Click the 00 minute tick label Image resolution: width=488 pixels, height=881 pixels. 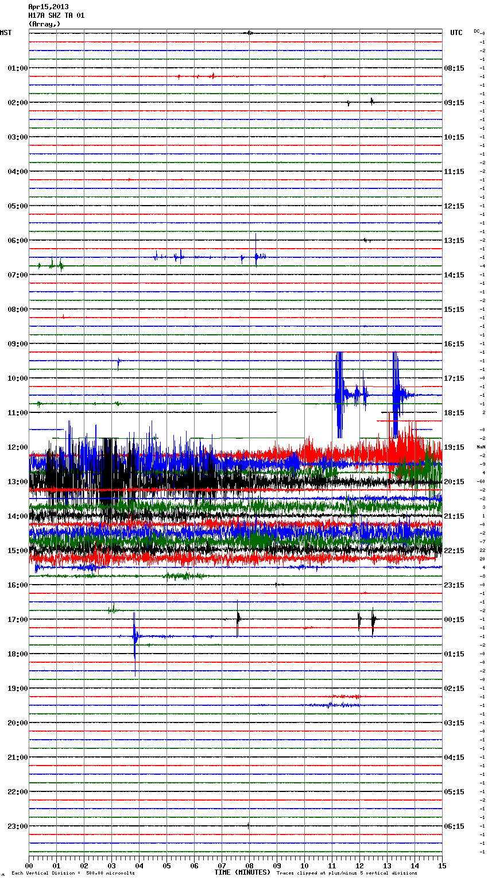coord(29,865)
